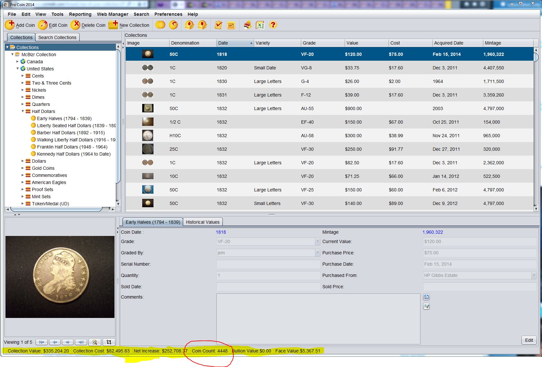Click the Sold Price input field
The height and width of the screenshot is (367, 542).
point(480,287)
